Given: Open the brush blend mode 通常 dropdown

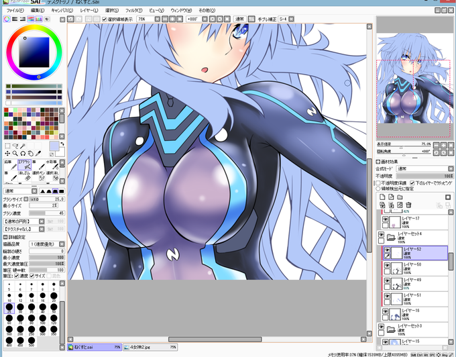Looking at the screenshot, I should click(x=34, y=191).
